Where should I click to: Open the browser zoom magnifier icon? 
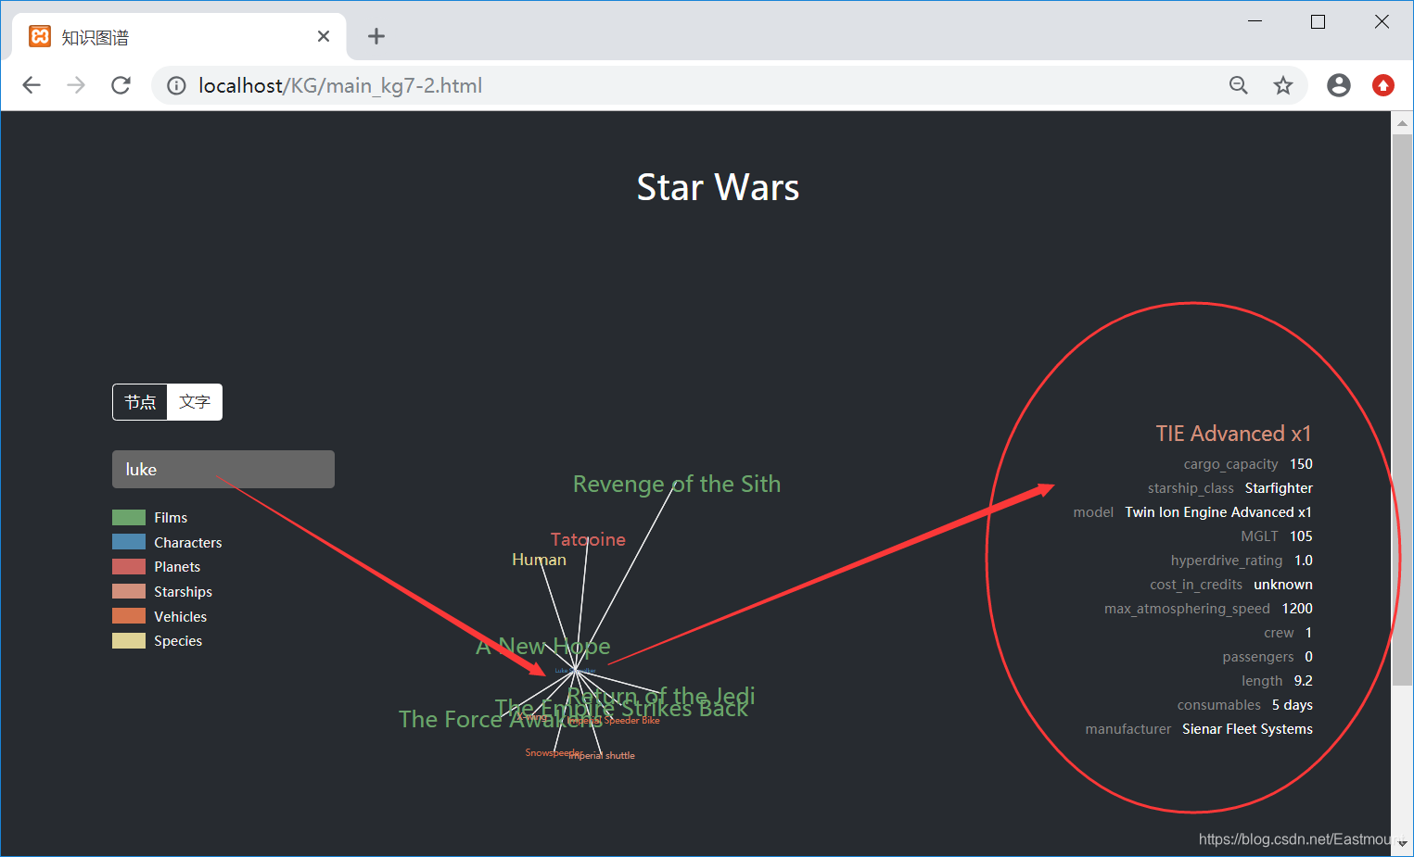1239,85
